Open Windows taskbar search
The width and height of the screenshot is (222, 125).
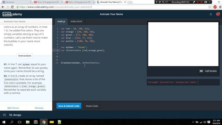coord(12,122)
